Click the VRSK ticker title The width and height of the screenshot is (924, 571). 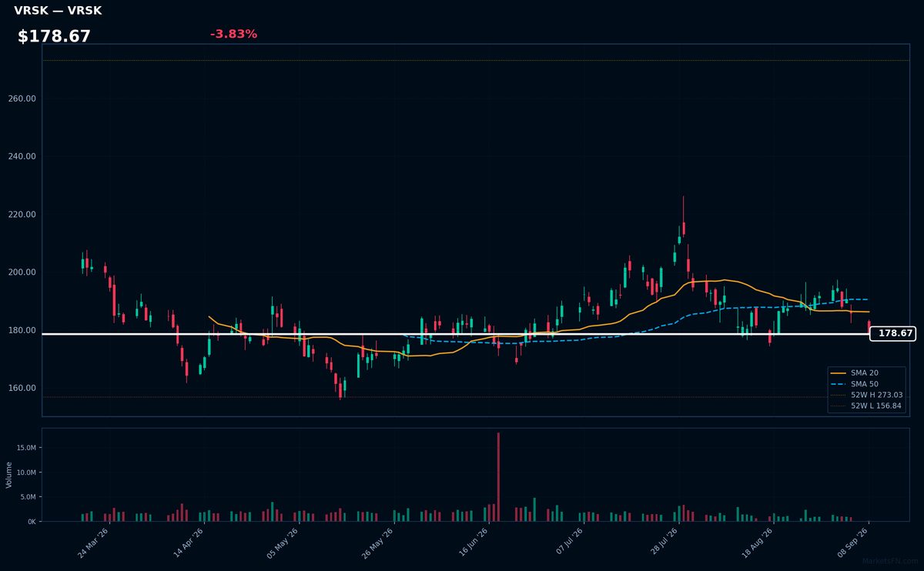58,11
